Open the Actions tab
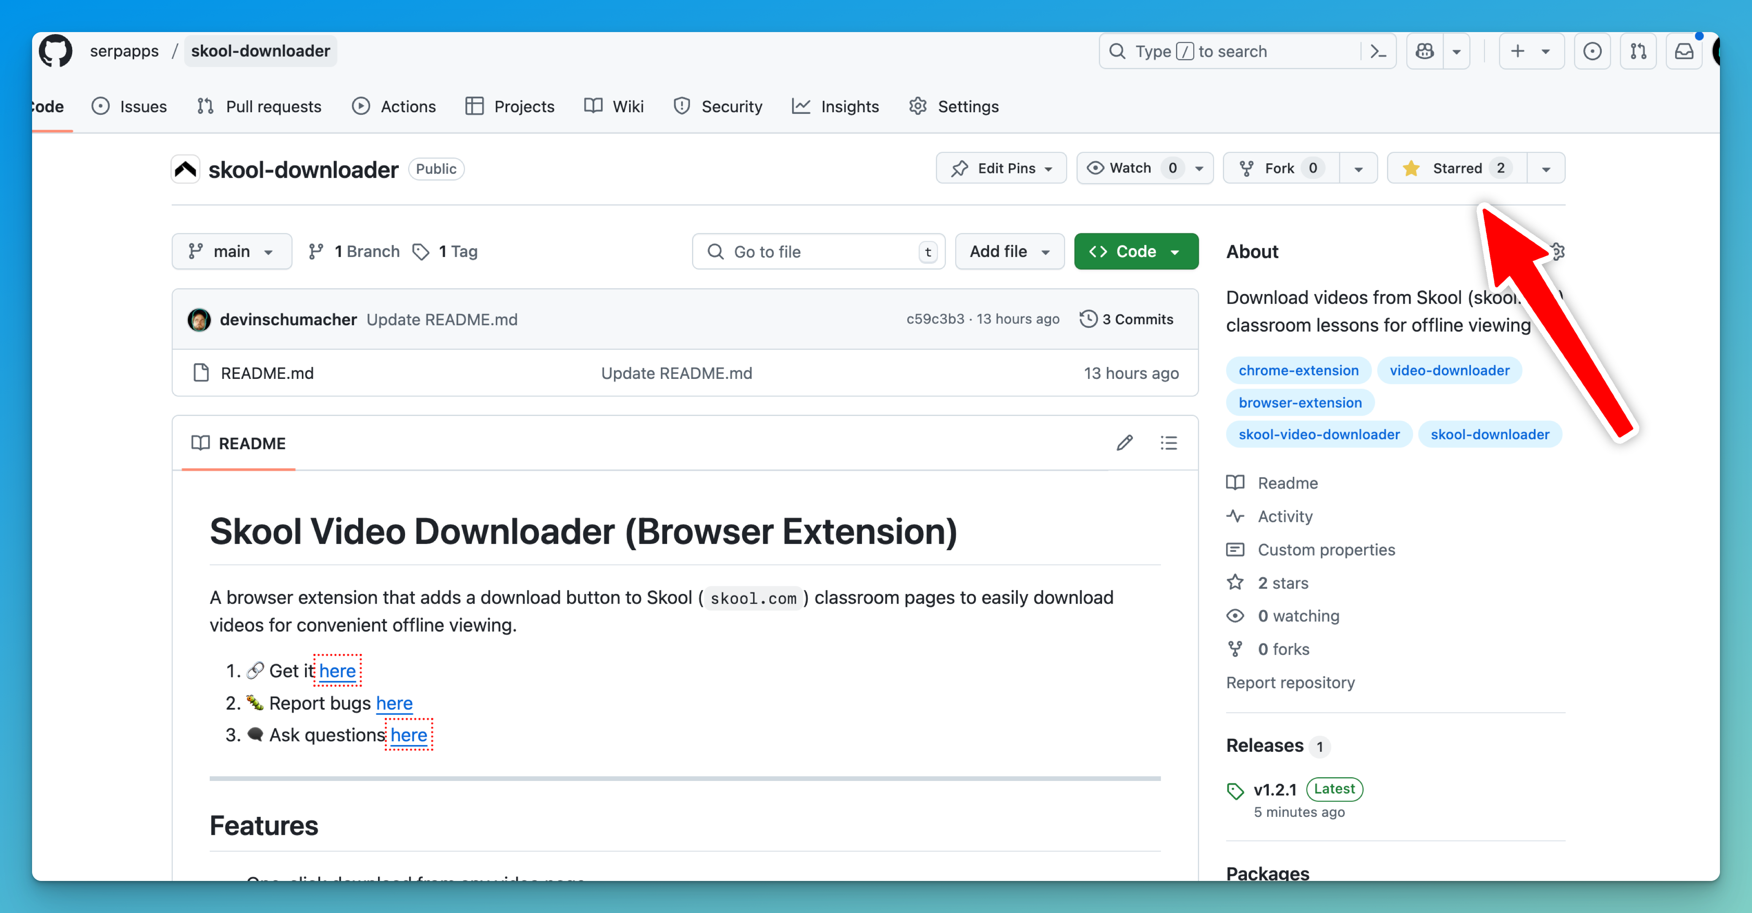1752x913 pixels. click(395, 107)
